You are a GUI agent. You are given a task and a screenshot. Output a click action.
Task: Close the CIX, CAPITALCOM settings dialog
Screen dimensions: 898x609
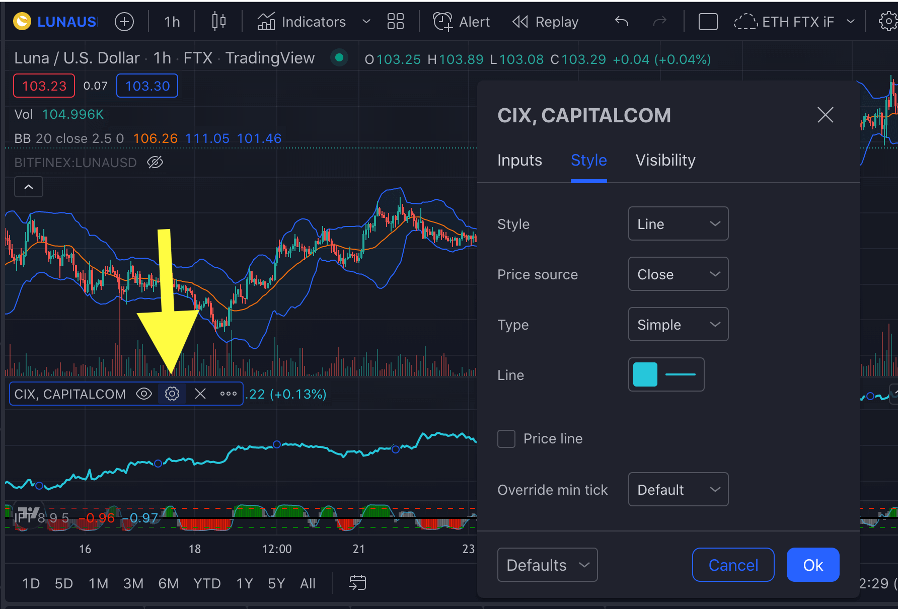coord(826,115)
